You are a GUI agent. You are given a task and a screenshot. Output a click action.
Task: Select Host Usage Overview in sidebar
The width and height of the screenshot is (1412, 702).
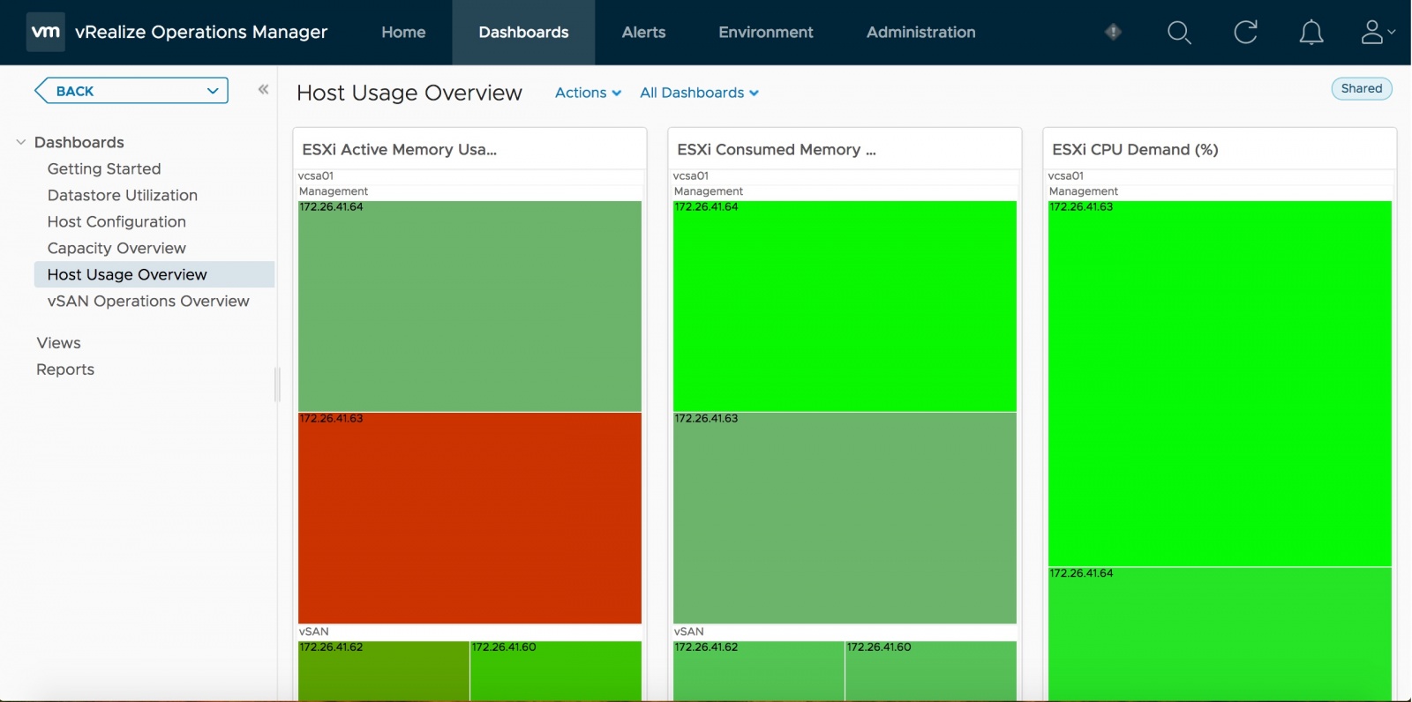154,274
